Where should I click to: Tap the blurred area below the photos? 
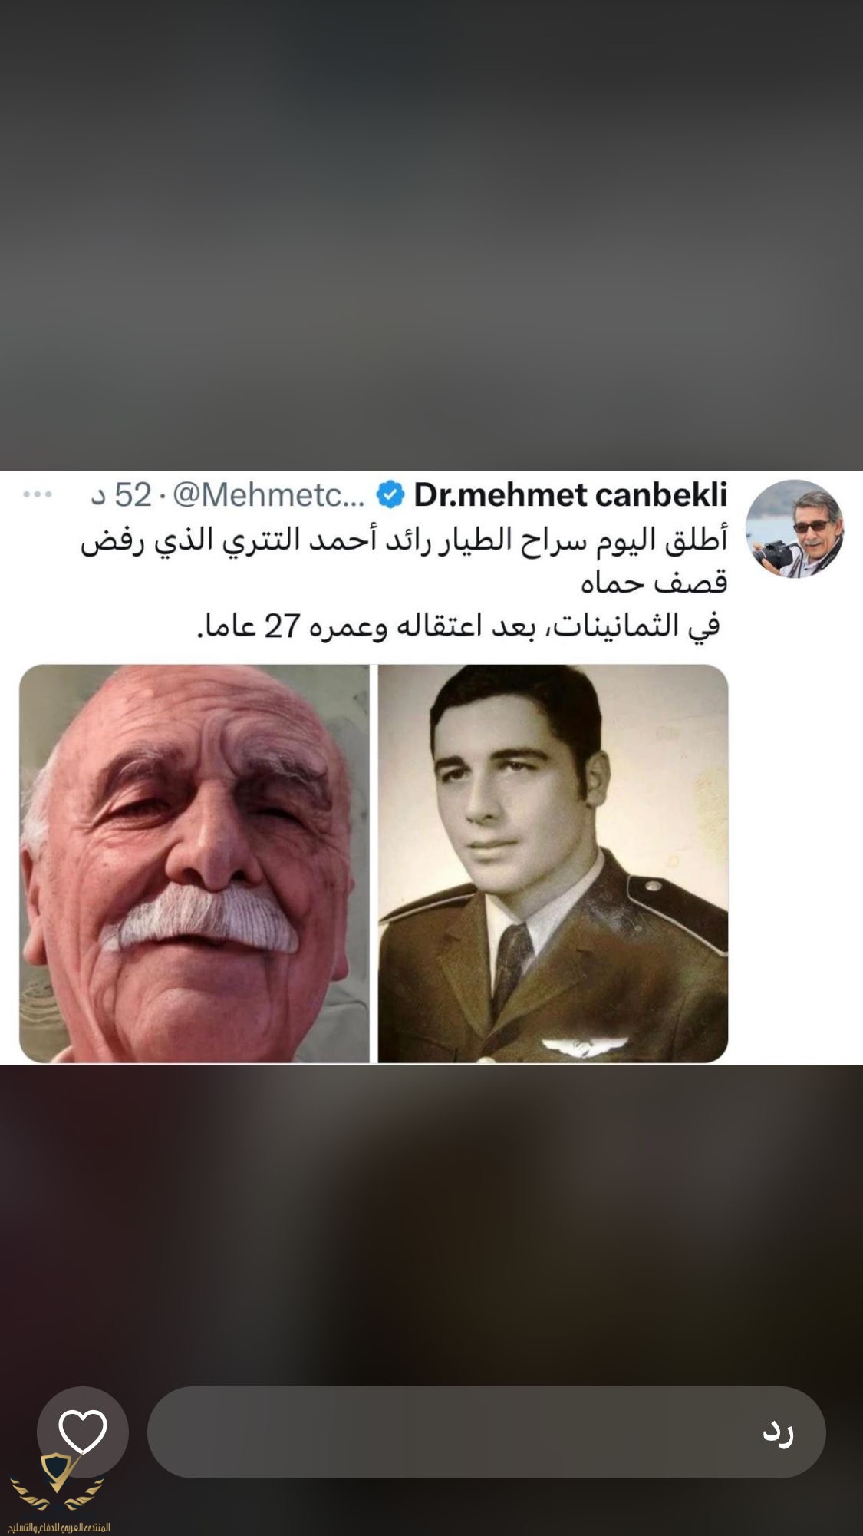(x=431, y=1221)
